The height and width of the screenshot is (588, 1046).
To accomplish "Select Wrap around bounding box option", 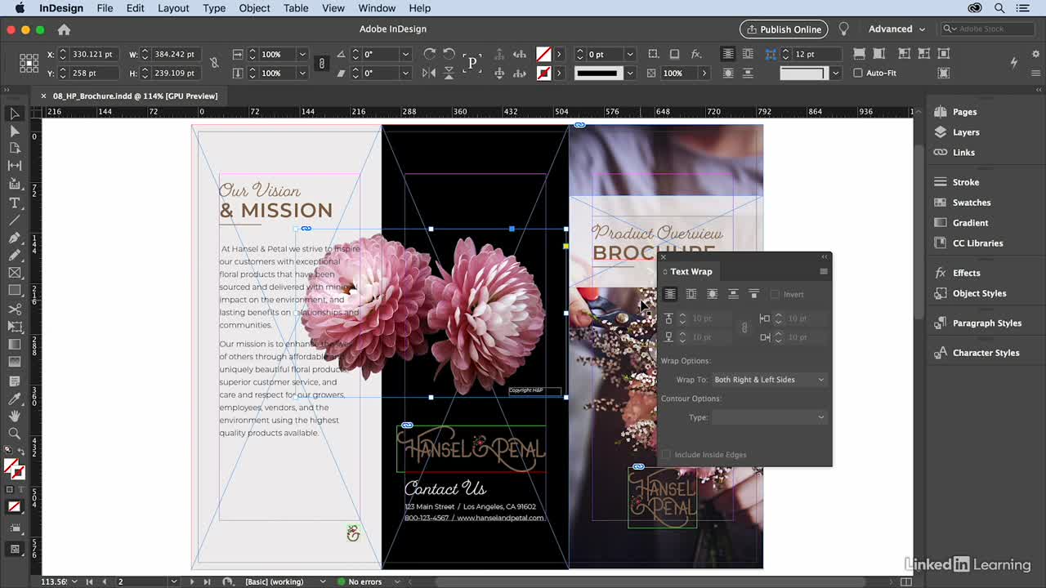I will 691,294.
